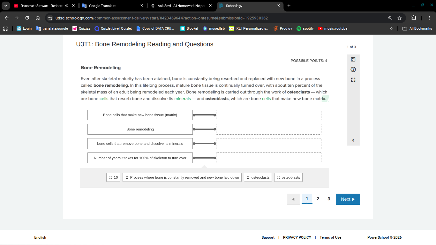The width and height of the screenshot is (436, 245).
Task: Select question page 1
Action: tap(307, 199)
